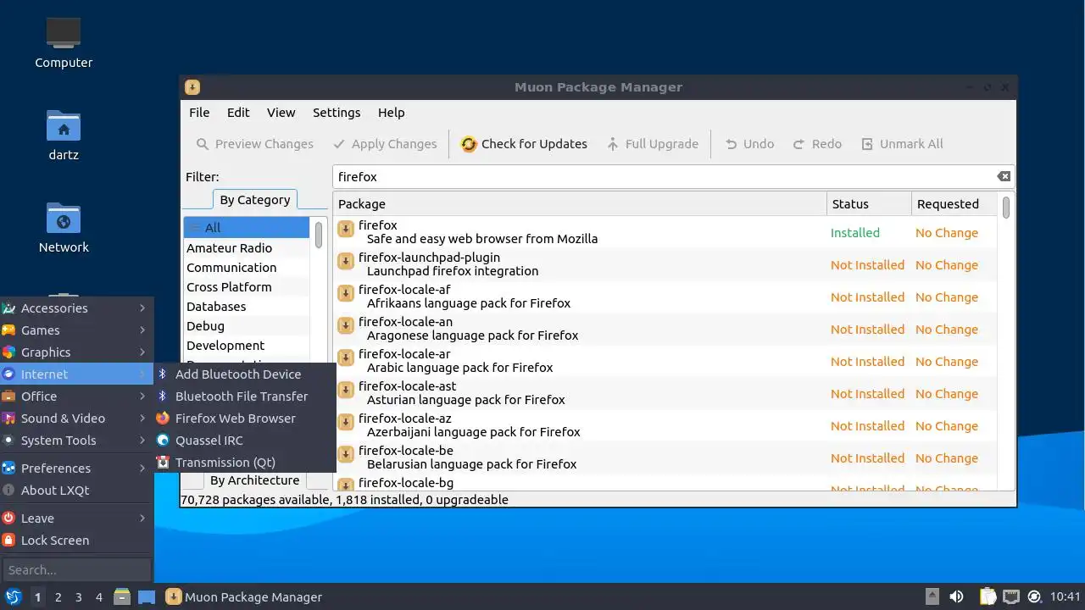
Task: Select the Internet menu category
Action: click(76, 374)
